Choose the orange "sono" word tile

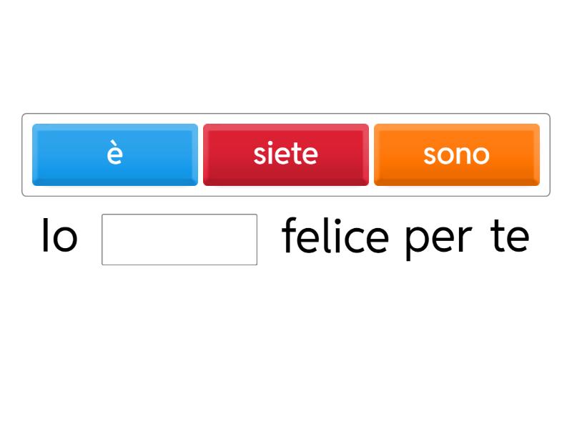point(456,154)
